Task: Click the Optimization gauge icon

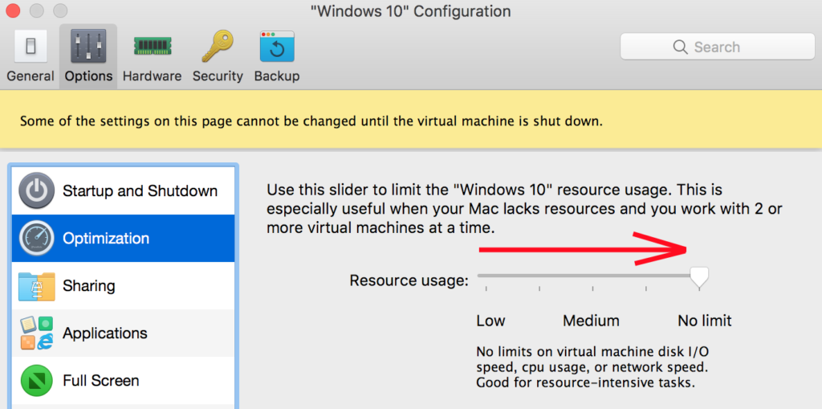Action: (36, 238)
